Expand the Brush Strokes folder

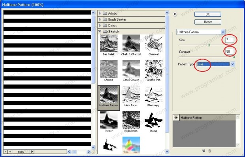coord(100,19)
